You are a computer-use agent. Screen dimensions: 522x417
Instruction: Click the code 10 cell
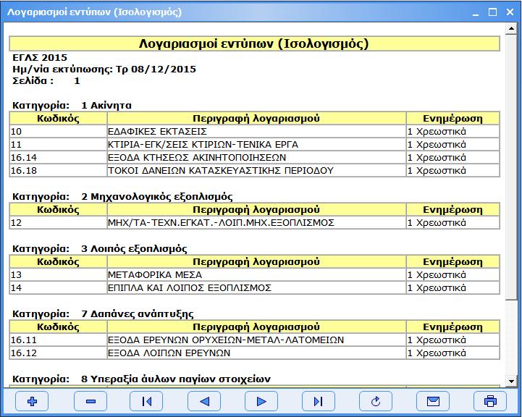[x=58, y=132]
